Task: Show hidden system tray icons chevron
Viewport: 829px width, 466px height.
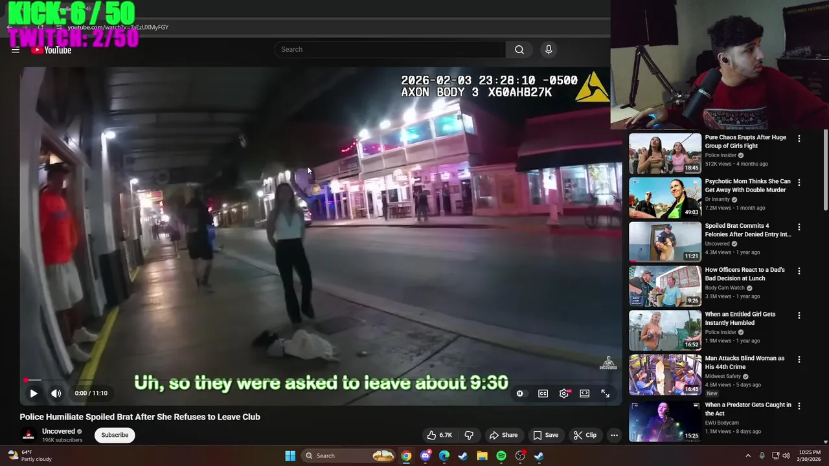Action: pos(748,456)
